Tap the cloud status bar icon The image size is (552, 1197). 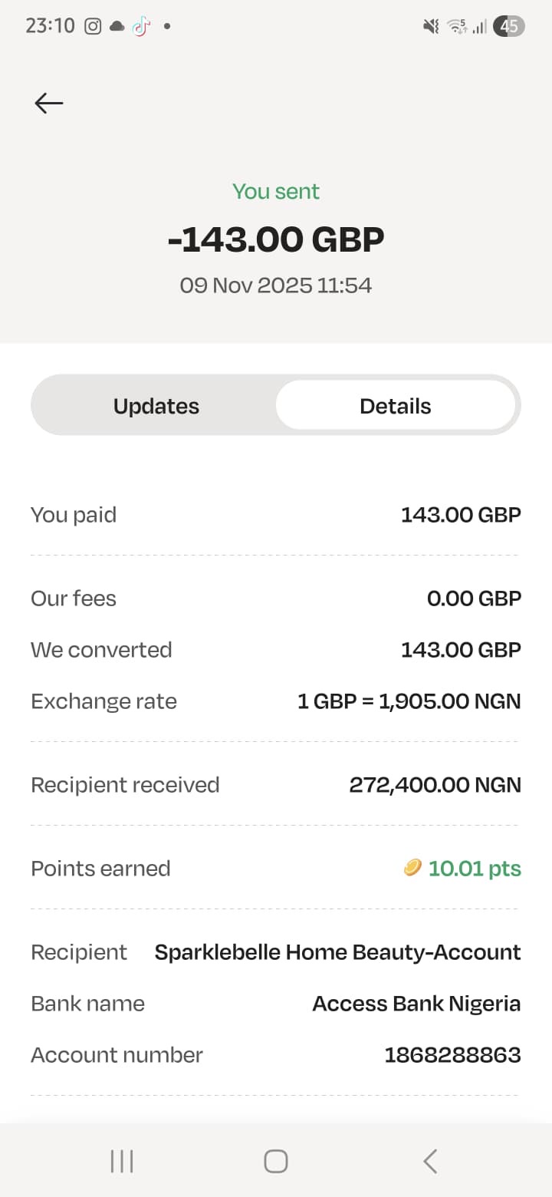point(117,26)
